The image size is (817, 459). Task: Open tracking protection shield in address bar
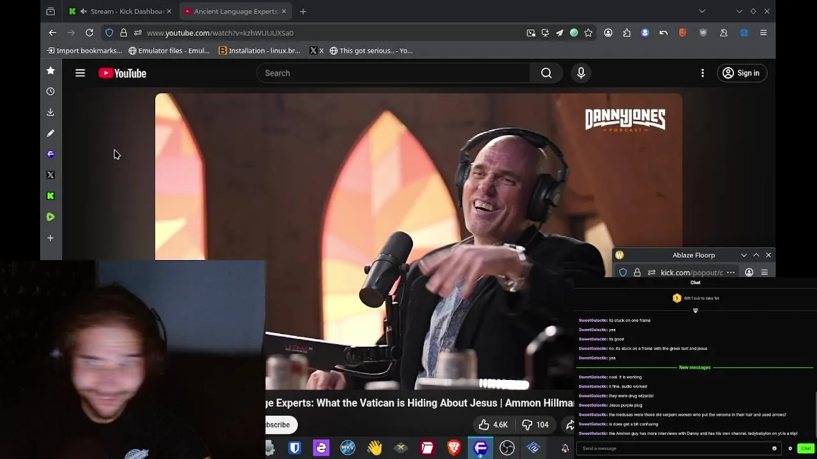109,33
